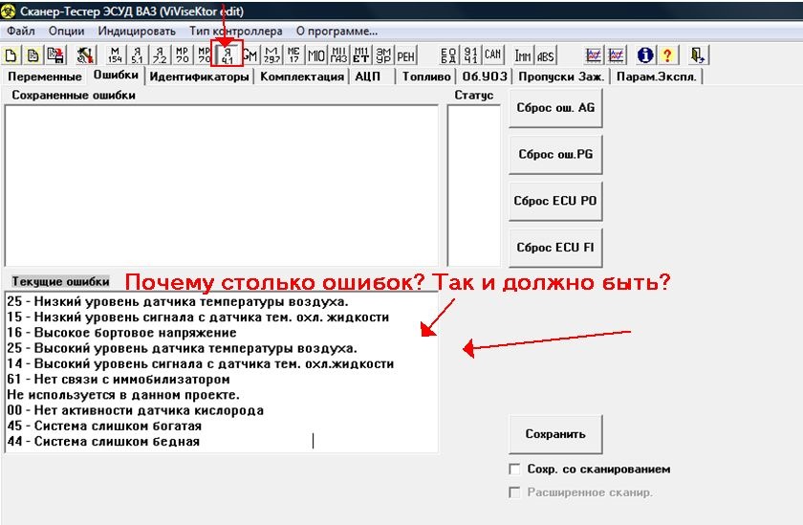Image resolution: width=803 pixels, height=525 pixels.
Task: Click the 91 41 toolbar icon
Action: click(470, 55)
